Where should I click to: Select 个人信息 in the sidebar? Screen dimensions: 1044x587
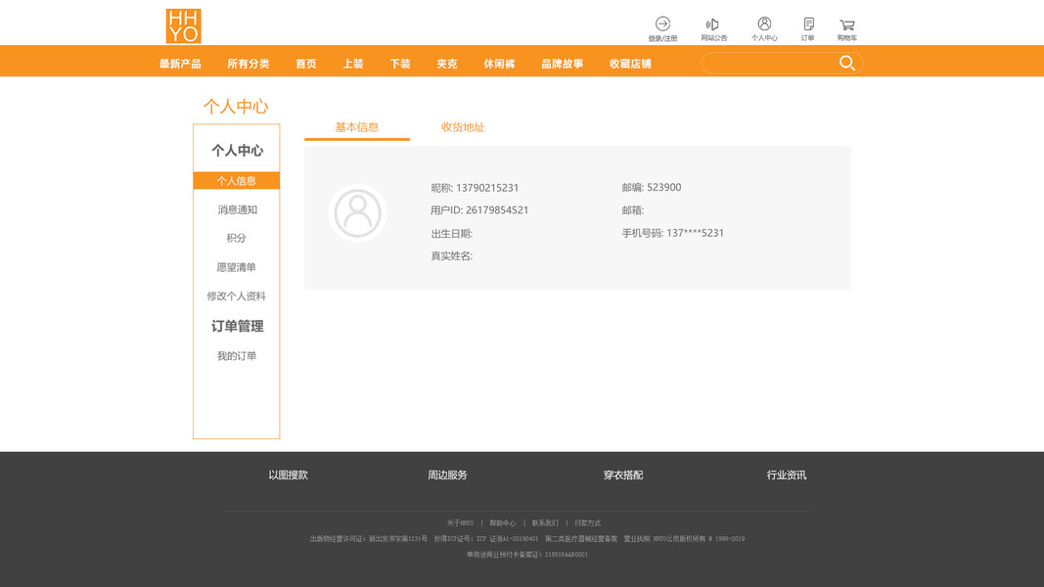pyautogui.click(x=237, y=180)
